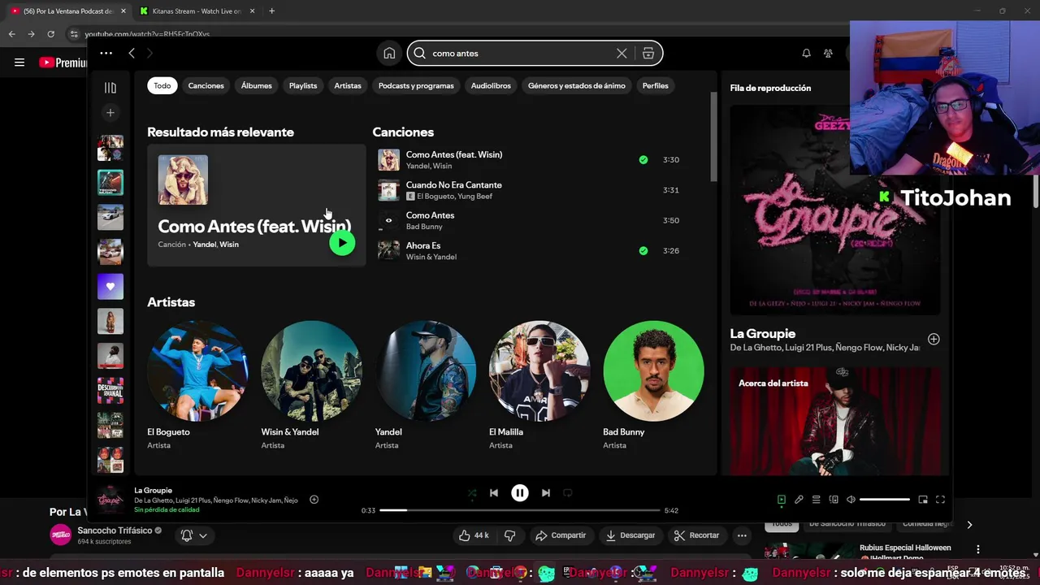Like the YouTube video (44 k)

tap(473, 535)
